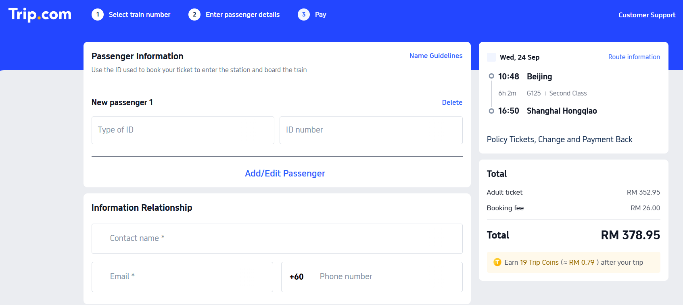Click the step 2 circle icon
Viewport: 683px width, 305px height.
194,15
